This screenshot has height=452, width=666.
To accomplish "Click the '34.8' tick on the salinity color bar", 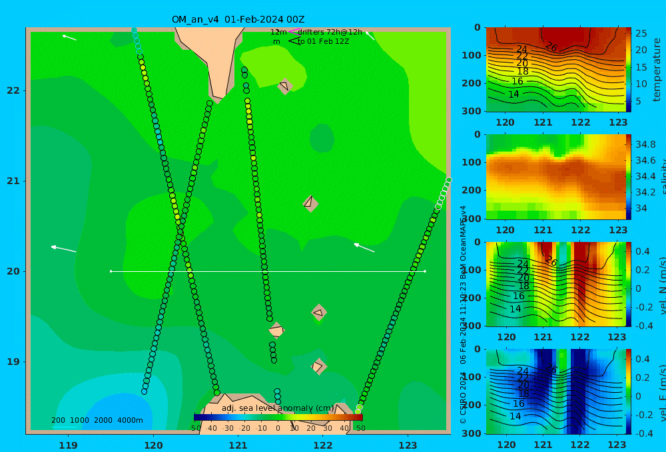I will pos(645,144).
